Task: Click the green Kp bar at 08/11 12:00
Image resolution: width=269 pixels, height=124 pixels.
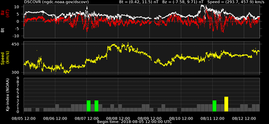Action: 214,106
